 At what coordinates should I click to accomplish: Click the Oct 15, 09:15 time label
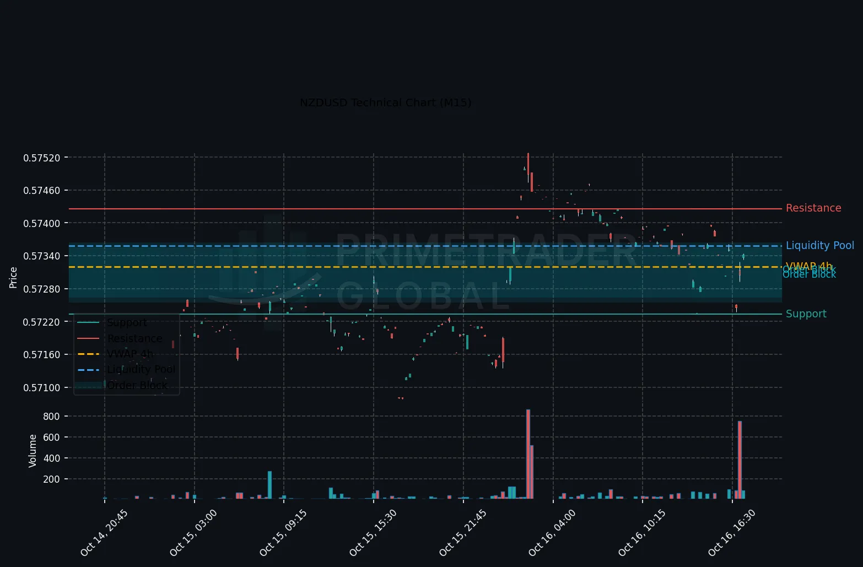click(x=283, y=533)
